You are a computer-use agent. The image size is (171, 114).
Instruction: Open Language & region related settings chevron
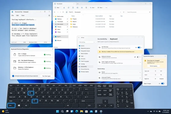click(x=140, y=78)
